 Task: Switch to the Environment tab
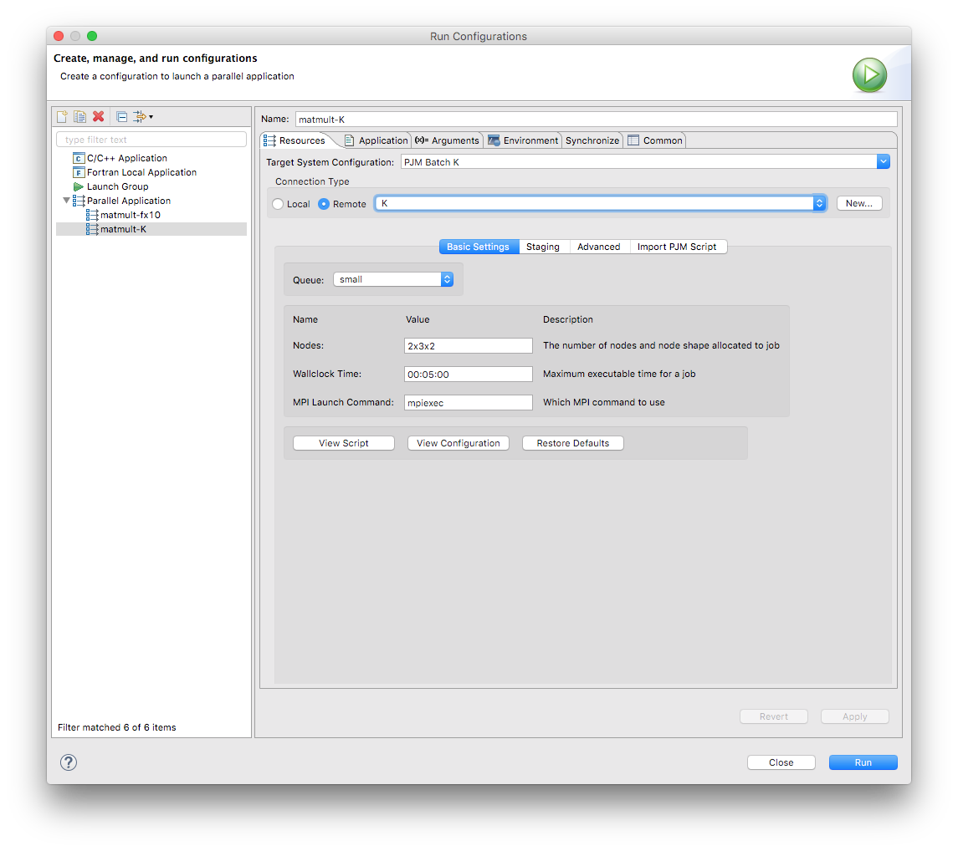tap(523, 140)
